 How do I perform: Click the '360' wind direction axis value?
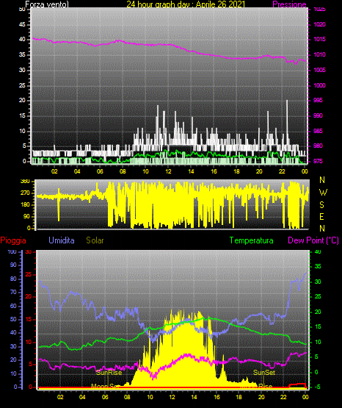(26, 182)
